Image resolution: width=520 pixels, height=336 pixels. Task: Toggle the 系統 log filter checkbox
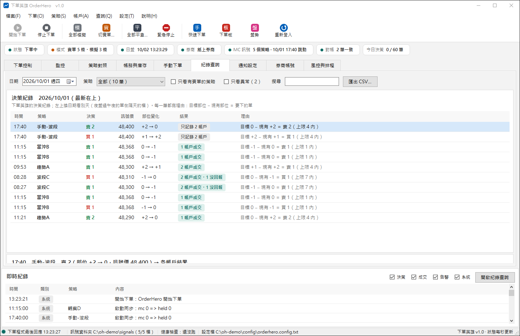(x=457, y=277)
